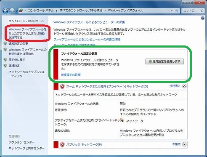The image size is (207, 157).
Task: Click the Control Panel search input field
Action: click(191, 11)
